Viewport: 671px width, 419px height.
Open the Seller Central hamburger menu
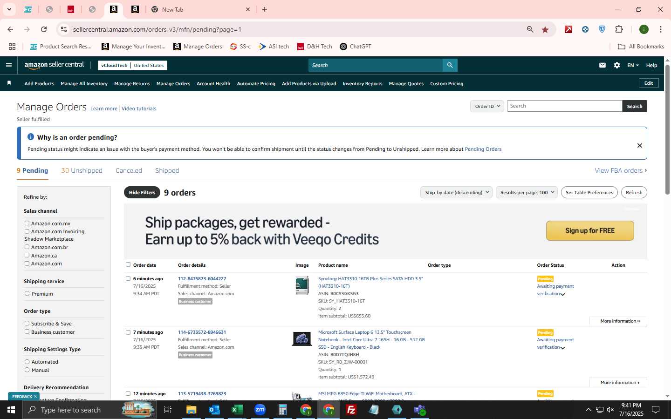click(8, 65)
